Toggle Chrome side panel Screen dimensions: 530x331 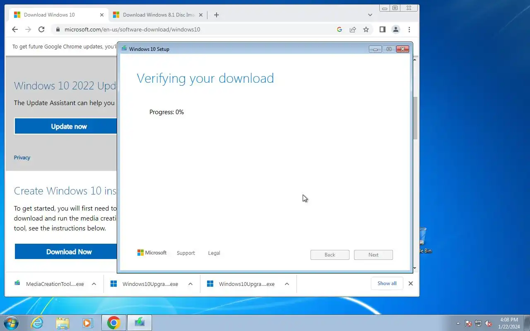383,29
